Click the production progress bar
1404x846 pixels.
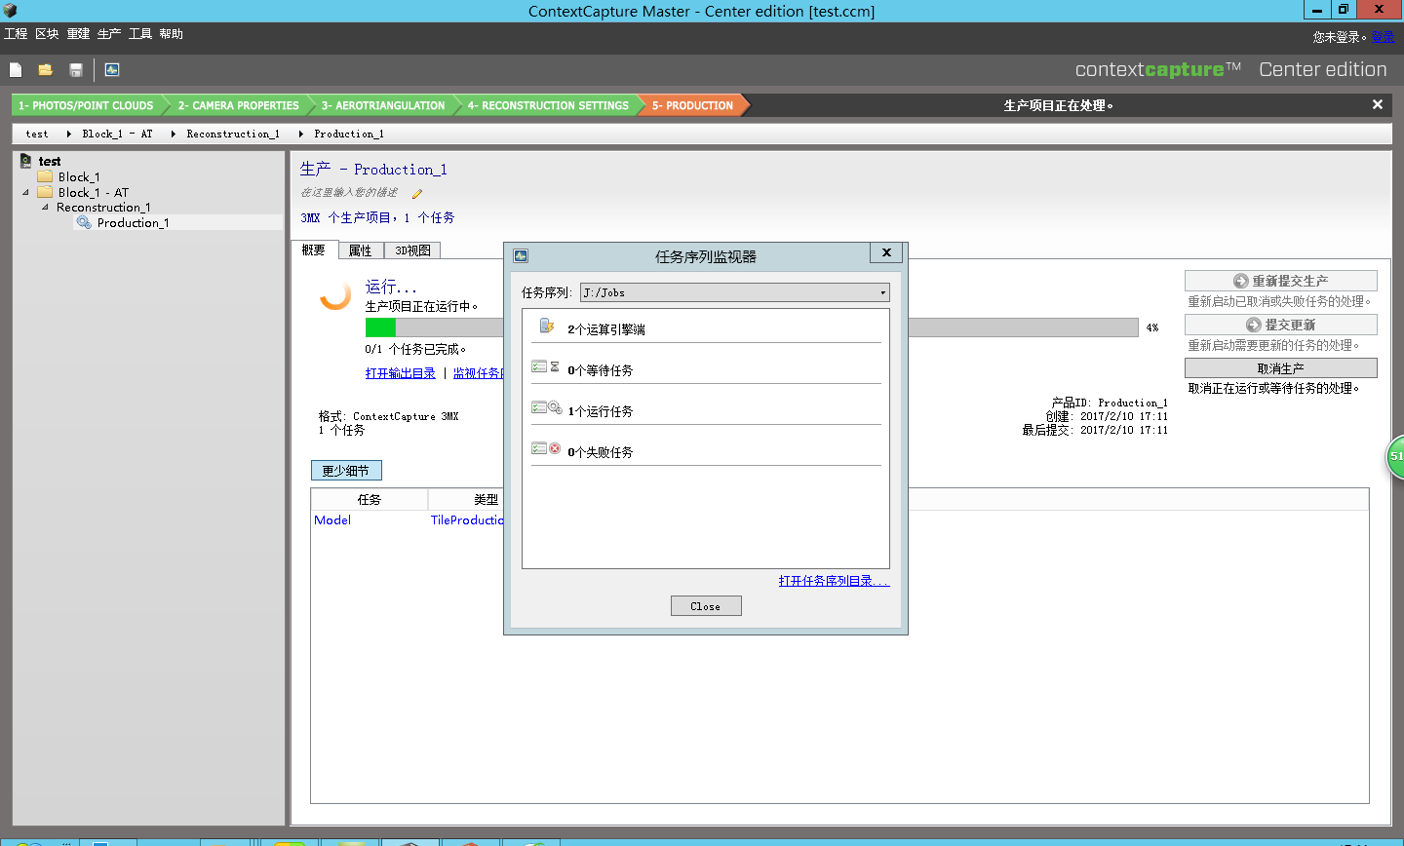coord(752,327)
